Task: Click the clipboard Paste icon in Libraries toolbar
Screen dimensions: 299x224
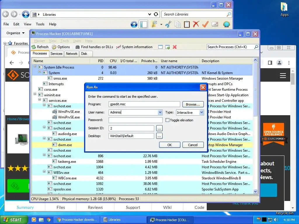Action: (187, 24)
